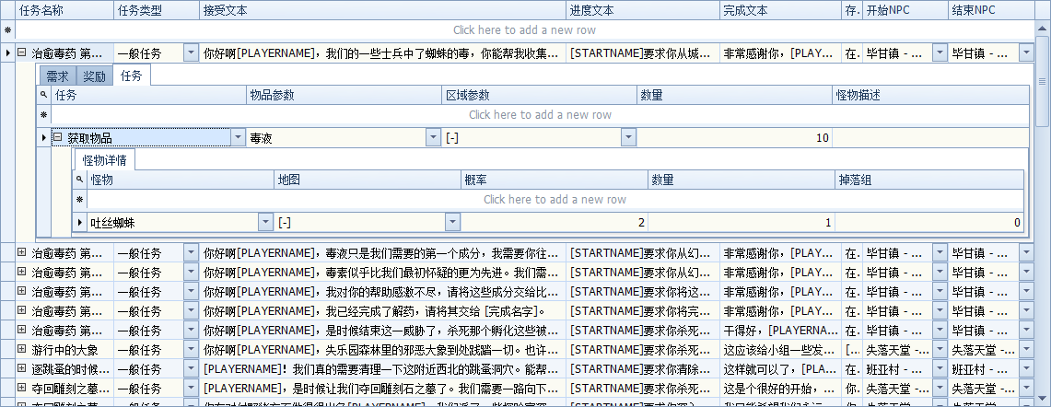Screen dimensions: 1051x407
Task: Select the 怪物详情 tab
Action: [x=104, y=160]
